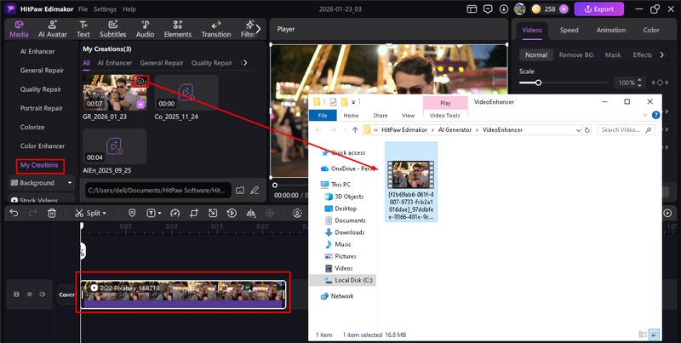
Task: Select Remove BG mode
Action: (x=576, y=54)
